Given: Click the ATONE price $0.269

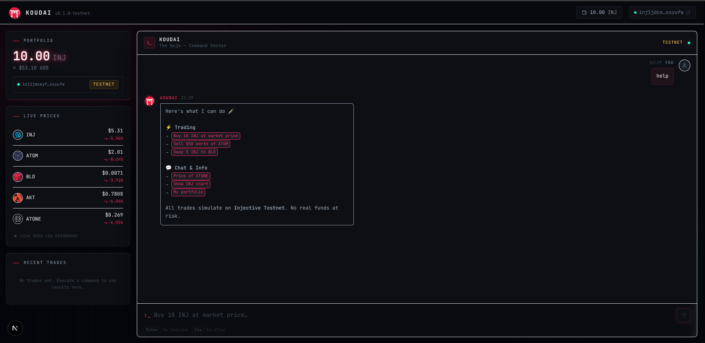Looking at the screenshot, I should [x=114, y=215].
